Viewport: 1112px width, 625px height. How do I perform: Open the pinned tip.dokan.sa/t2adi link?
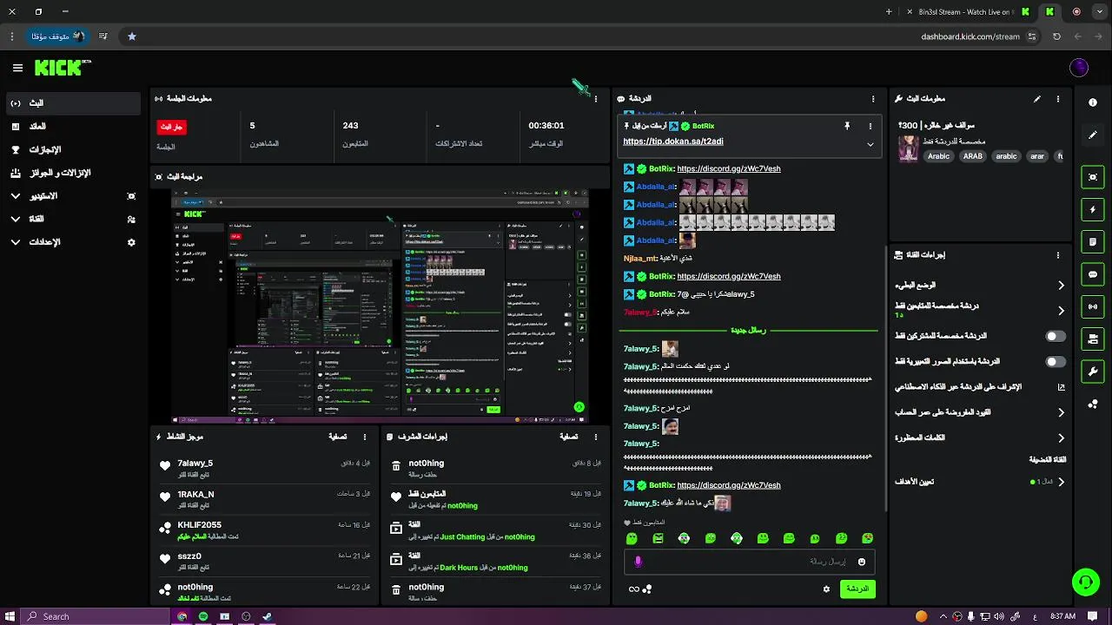click(673, 141)
